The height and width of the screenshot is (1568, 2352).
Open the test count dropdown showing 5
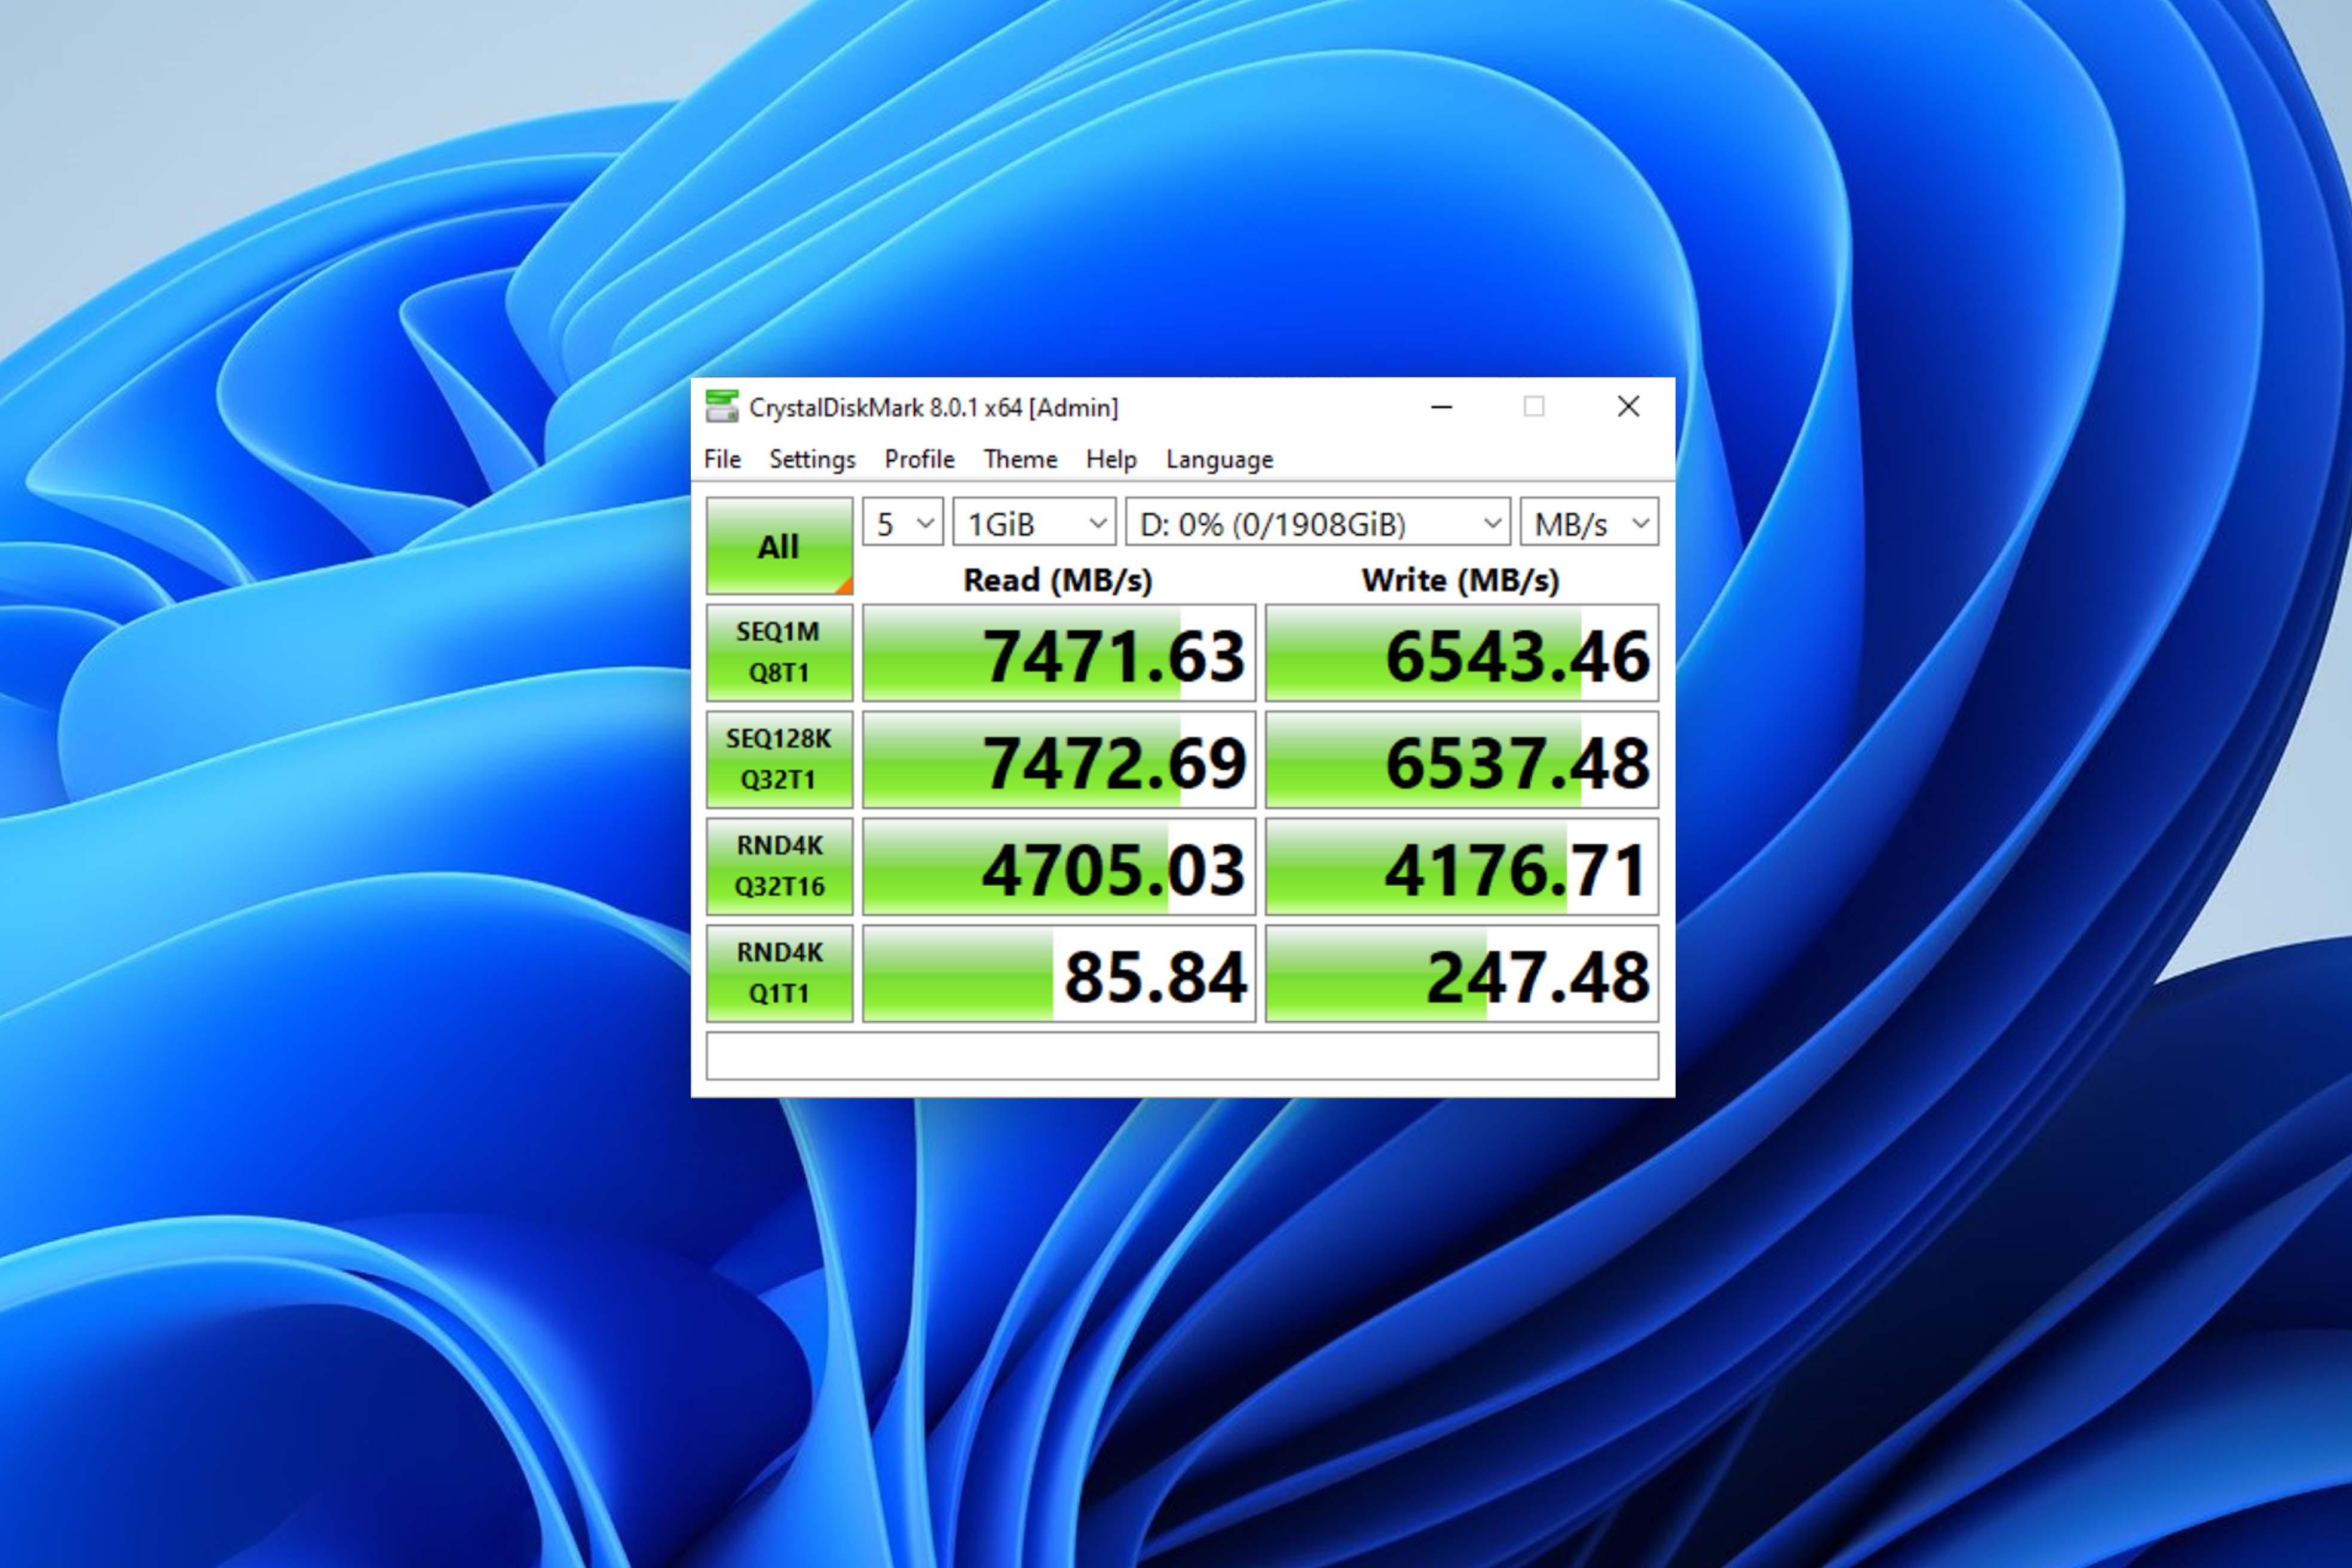(x=902, y=523)
